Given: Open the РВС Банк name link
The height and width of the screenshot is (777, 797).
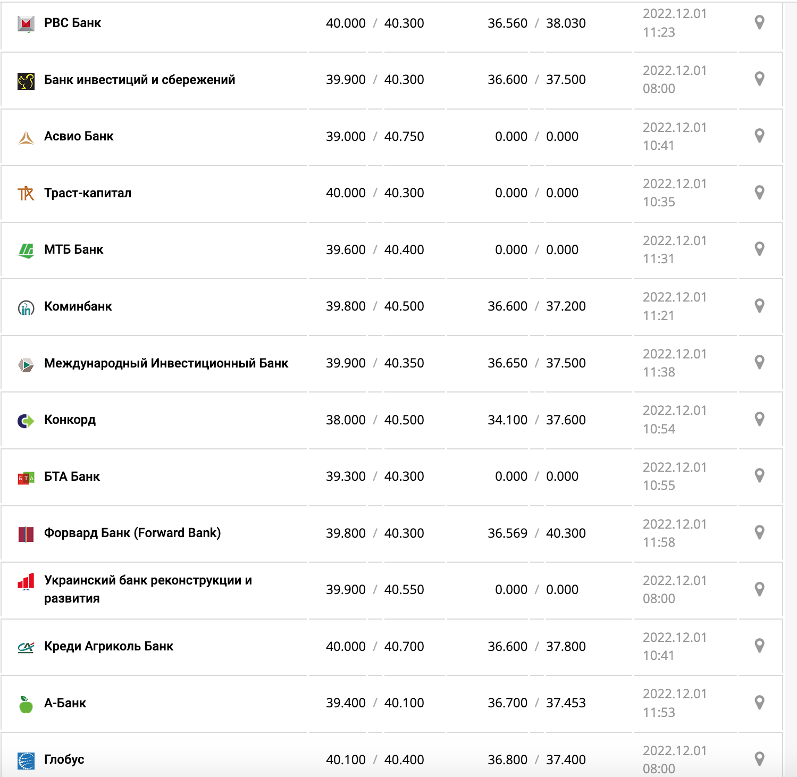Looking at the screenshot, I should (x=72, y=23).
